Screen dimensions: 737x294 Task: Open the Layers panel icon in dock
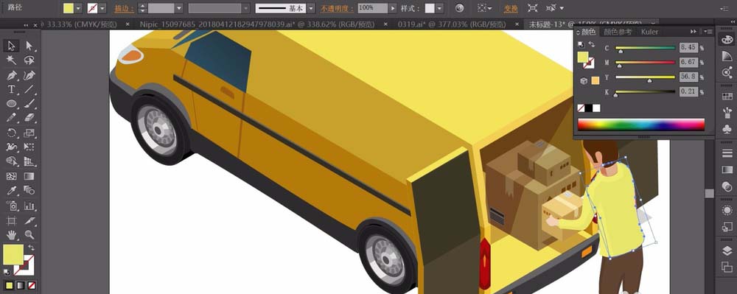pos(727,251)
